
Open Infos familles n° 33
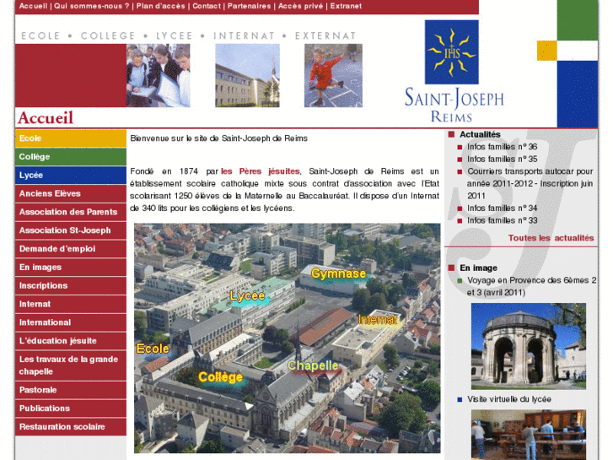(502, 220)
